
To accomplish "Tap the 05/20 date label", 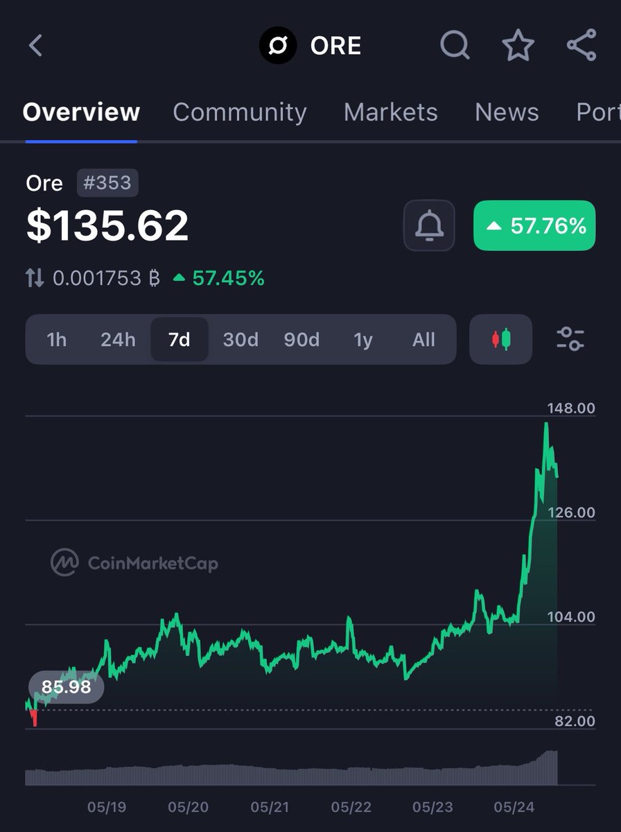I will pos(188,807).
